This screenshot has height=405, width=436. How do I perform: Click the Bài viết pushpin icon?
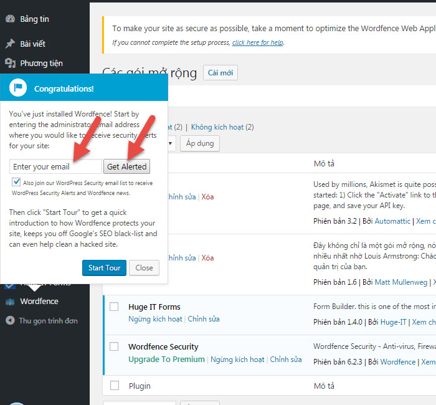pyautogui.click(x=10, y=44)
